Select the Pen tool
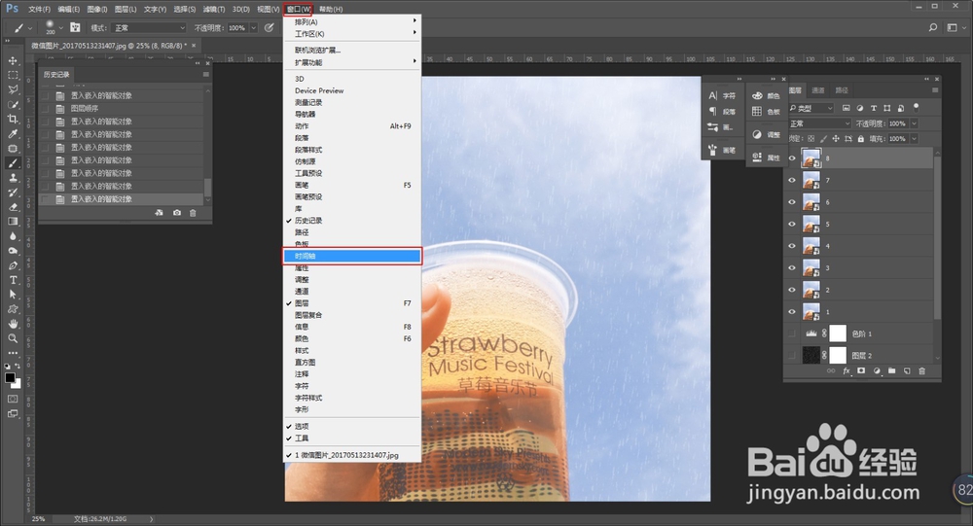The height and width of the screenshot is (526, 973). [13, 265]
